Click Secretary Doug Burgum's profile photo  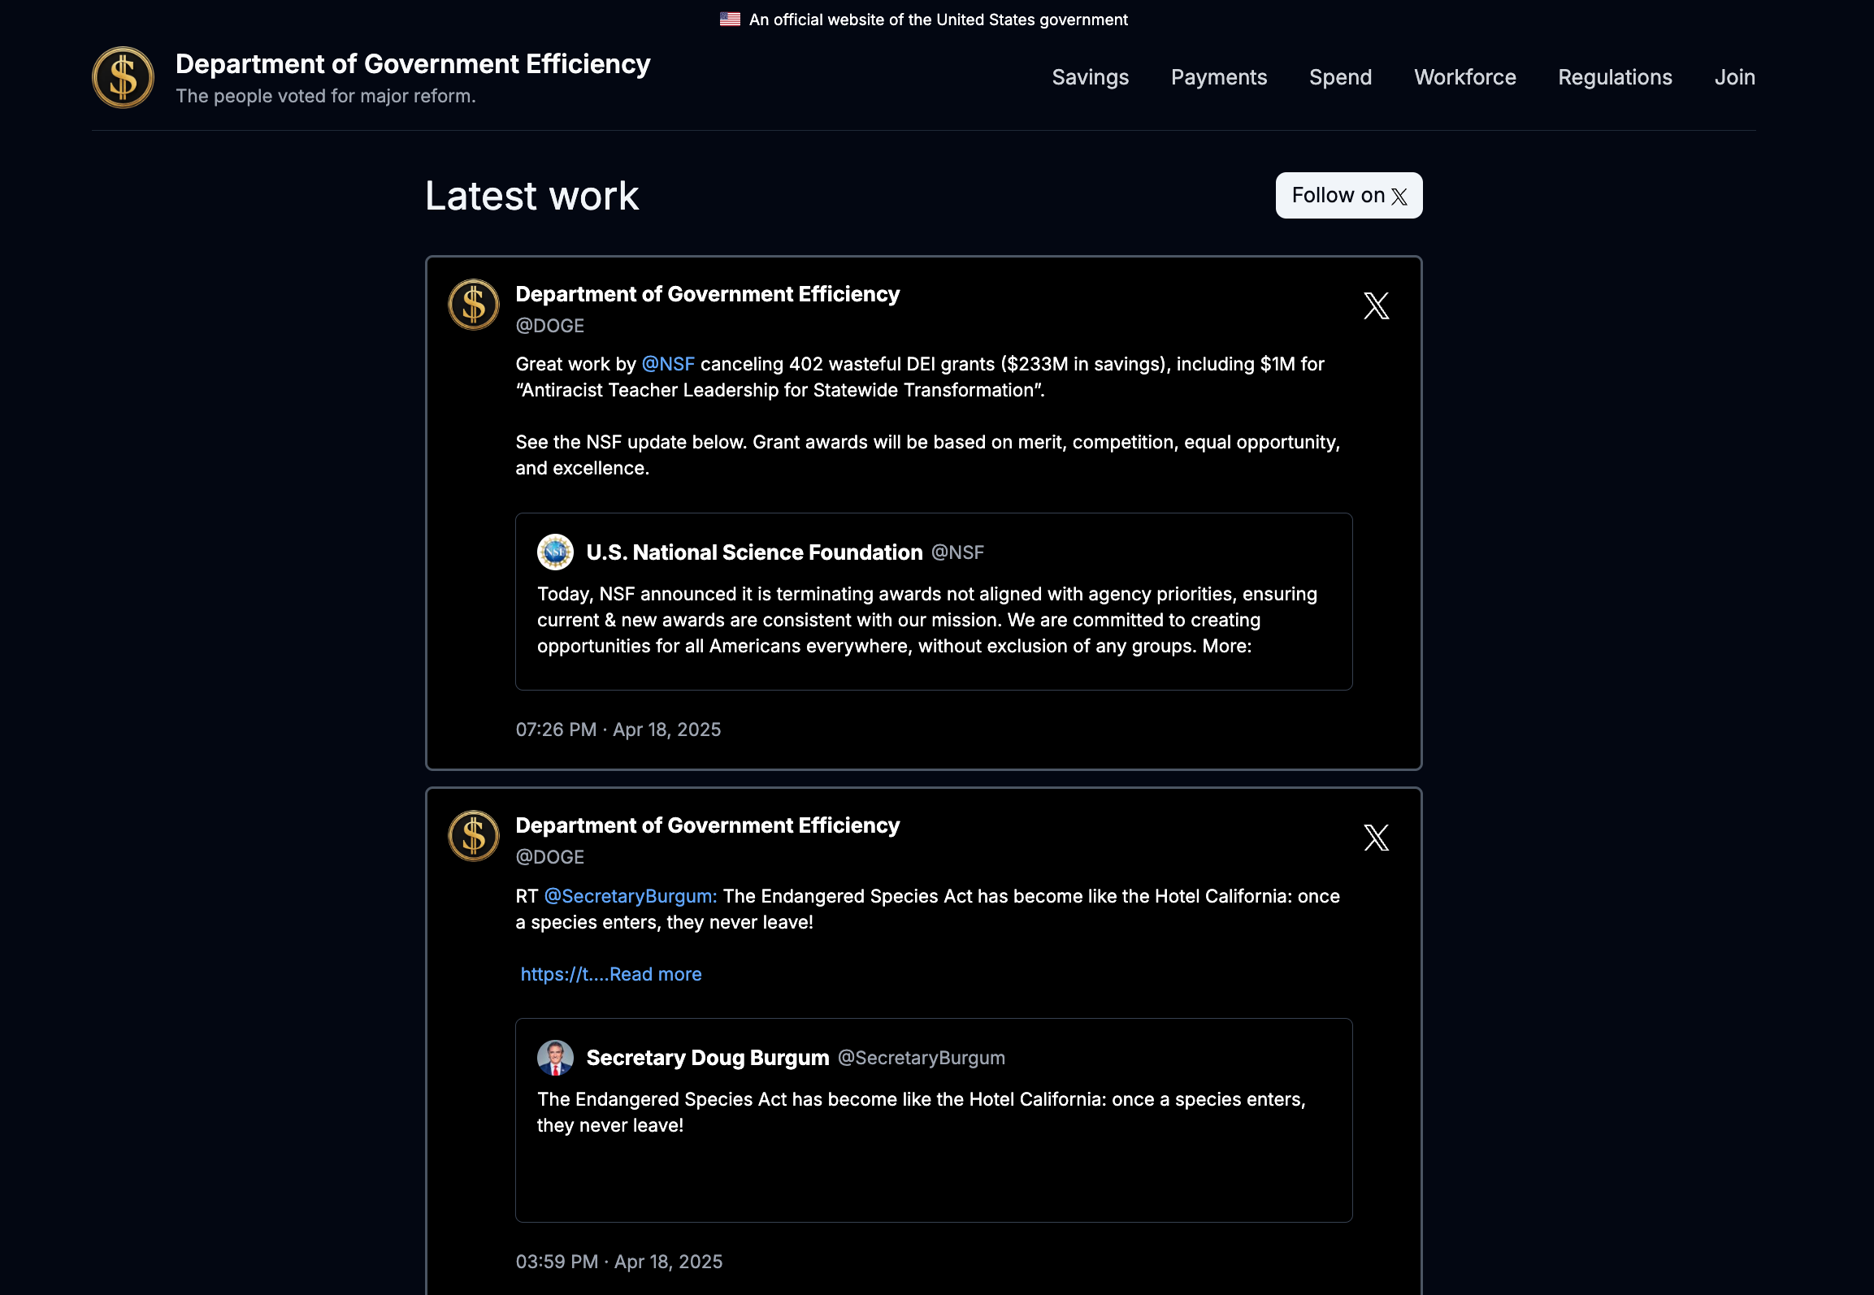(x=555, y=1058)
